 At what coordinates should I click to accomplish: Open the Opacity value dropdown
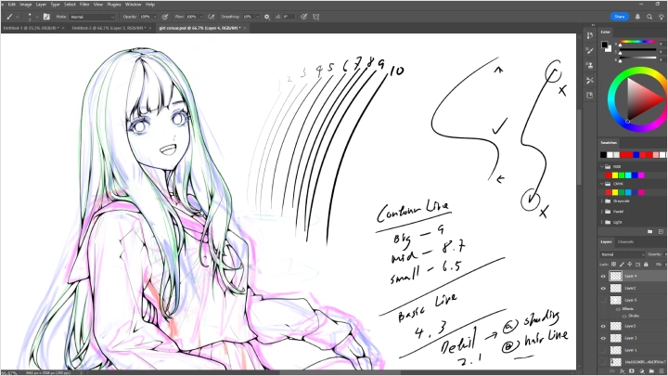155,17
